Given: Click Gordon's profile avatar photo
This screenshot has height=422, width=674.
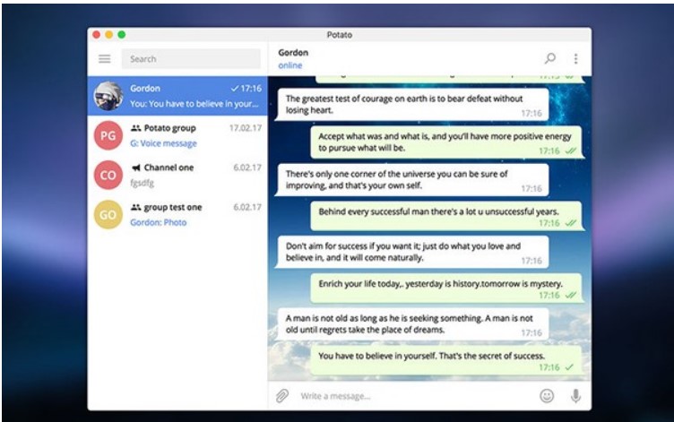Looking at the screenshot, I should click(108, 96).
